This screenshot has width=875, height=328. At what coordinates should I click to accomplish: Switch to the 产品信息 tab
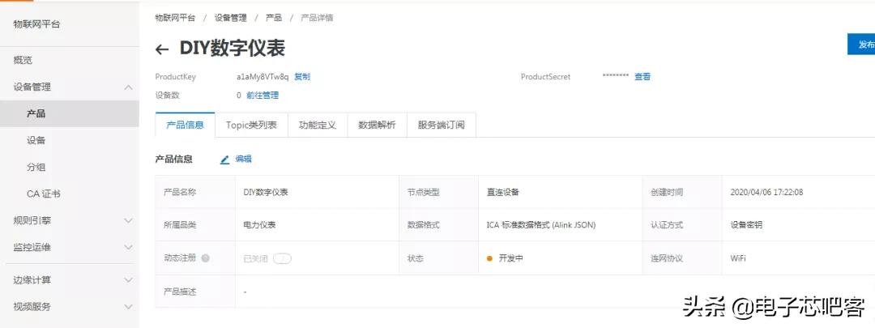(186, 125)
